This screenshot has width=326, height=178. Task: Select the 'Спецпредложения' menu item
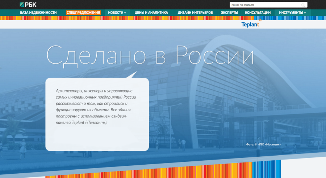[x=83, y=13]
